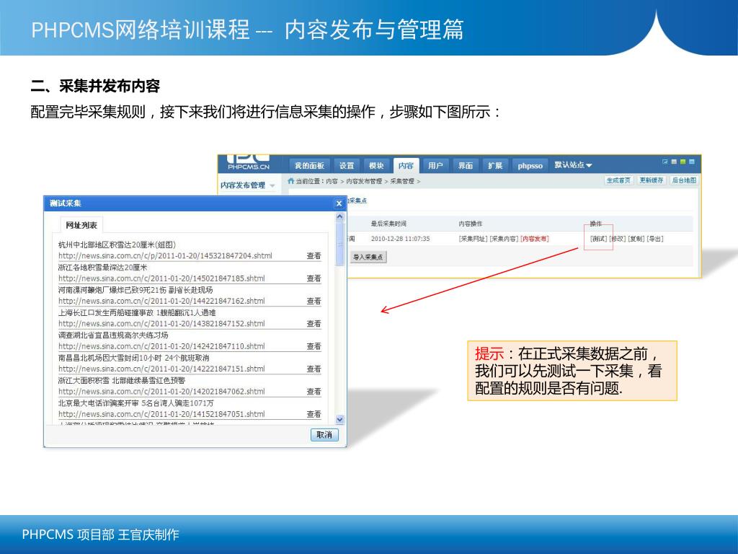Click the 更新缓存 button
This screenshot has width=738, height=554.
click(x=652, y=180)
